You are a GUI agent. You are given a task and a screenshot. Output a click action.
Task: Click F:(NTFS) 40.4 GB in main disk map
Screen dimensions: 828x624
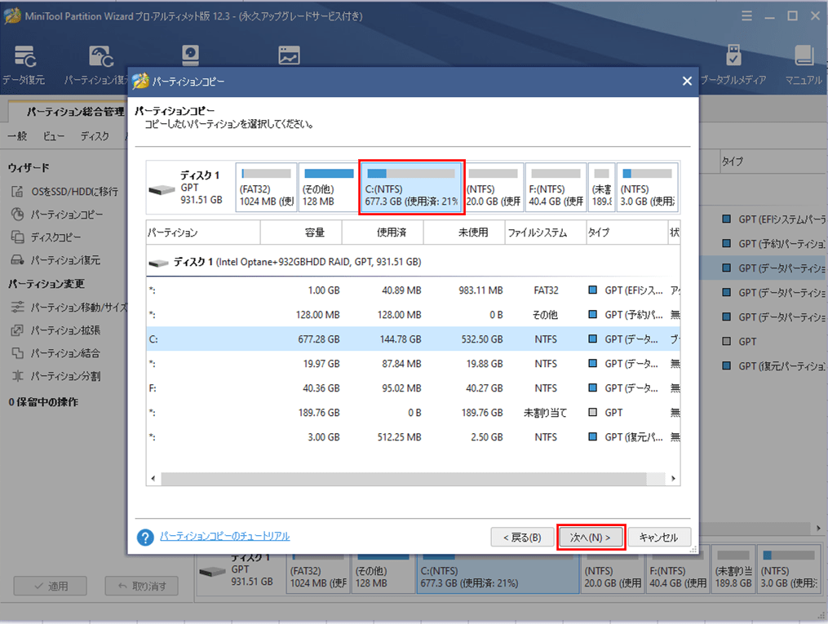[x=678, y=574]
